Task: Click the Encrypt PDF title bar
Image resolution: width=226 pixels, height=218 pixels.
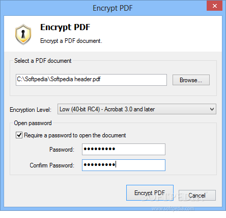Action: pyautogui.click(x=112, y=8)
